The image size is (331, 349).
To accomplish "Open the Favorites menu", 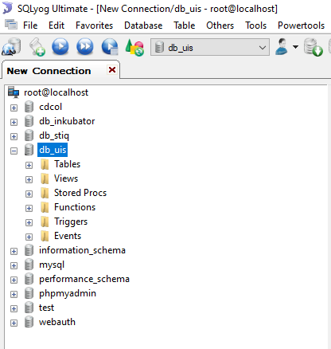I will pos(94,25).
